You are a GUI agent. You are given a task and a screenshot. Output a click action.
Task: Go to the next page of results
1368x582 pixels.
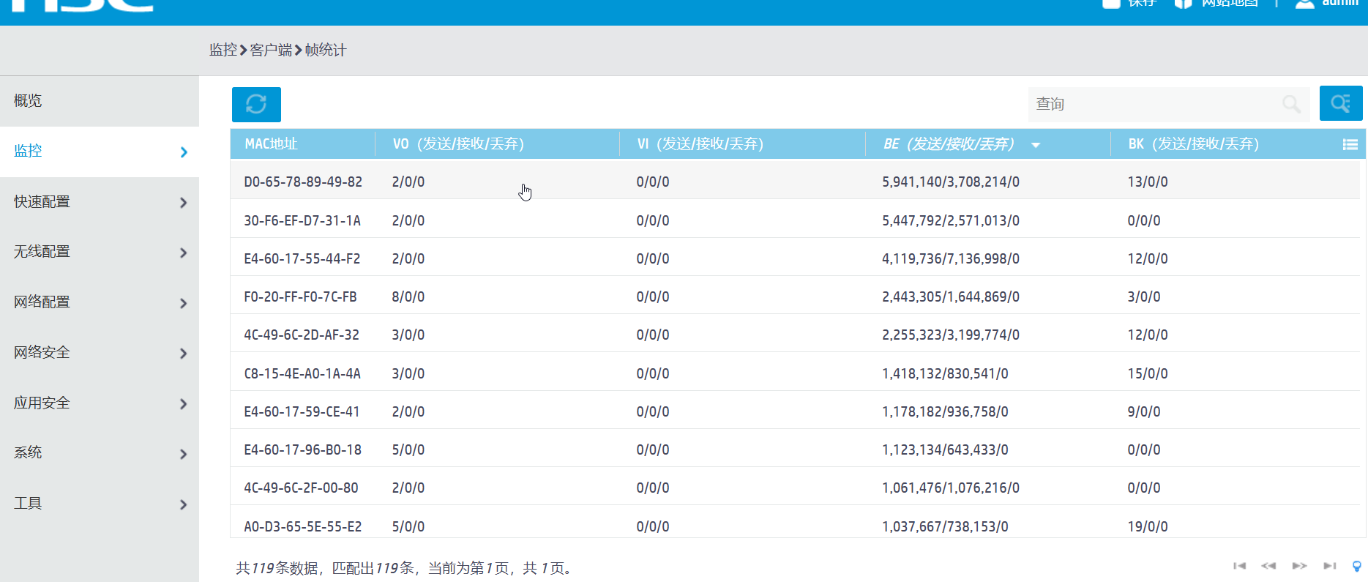[1299, 566]
